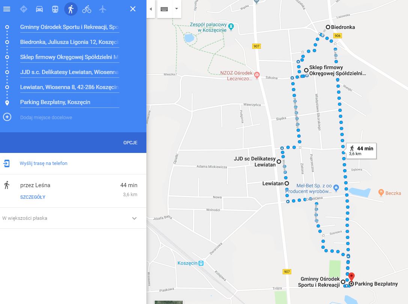Select the walking mode icon

[71, 9]
